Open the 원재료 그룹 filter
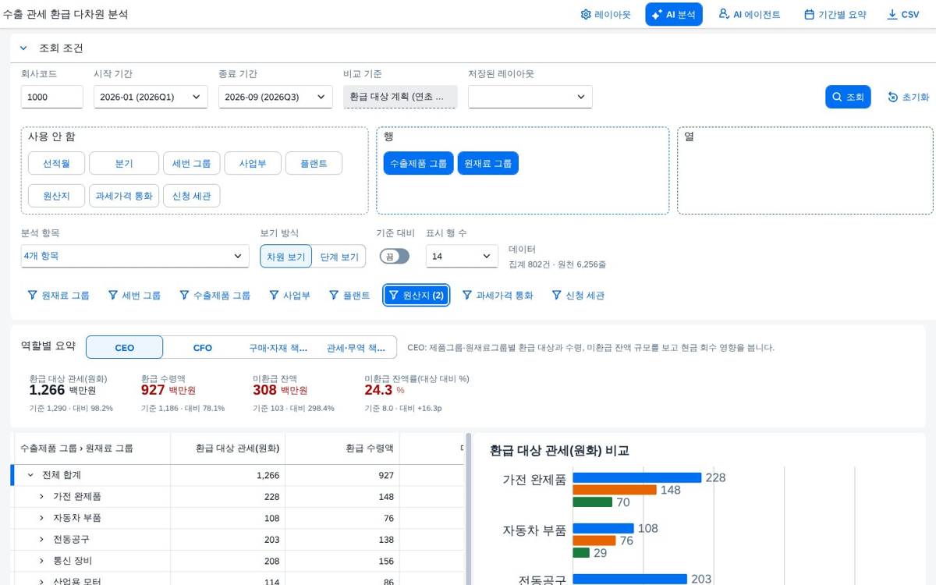The image size is (936, 585). click(x=58, y=296)
